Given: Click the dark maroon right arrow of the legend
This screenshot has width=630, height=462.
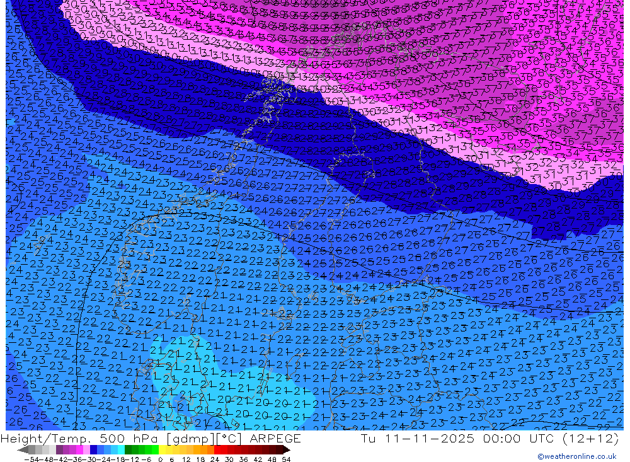Looking at the screenshot, I should [287, 450].
